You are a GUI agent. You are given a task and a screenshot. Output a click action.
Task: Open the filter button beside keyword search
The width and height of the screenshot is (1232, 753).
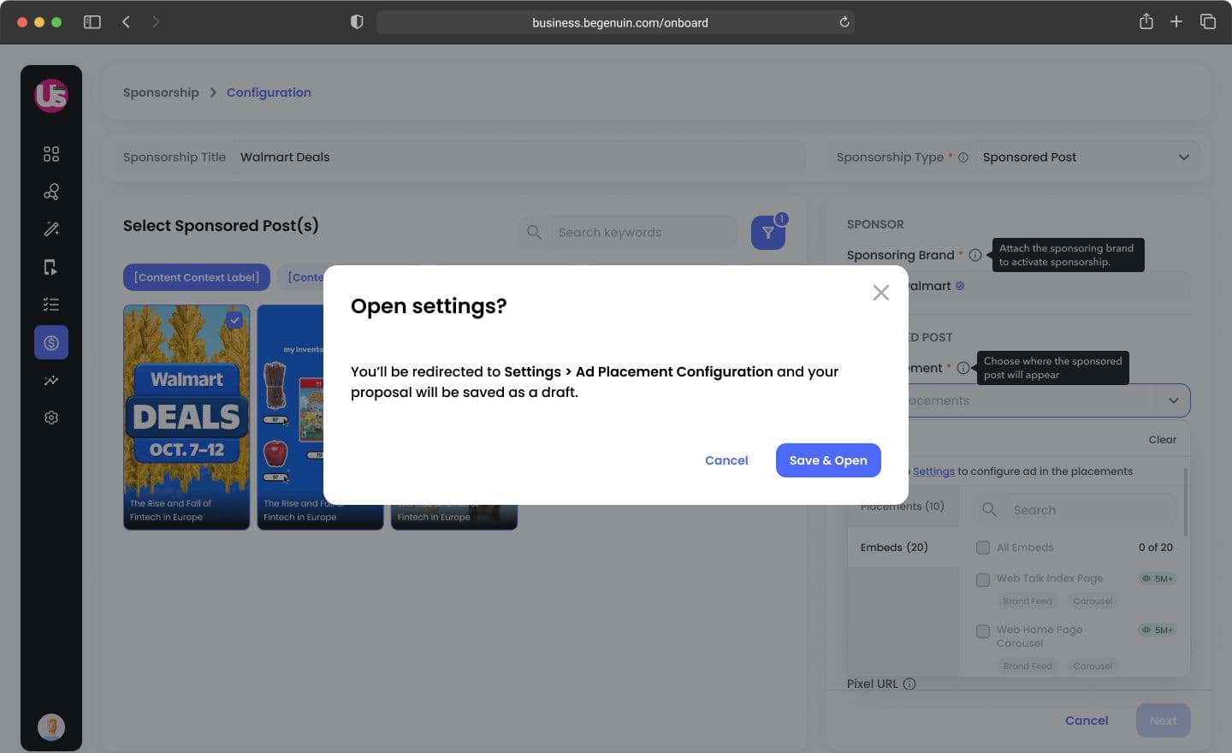click(768, 233)
